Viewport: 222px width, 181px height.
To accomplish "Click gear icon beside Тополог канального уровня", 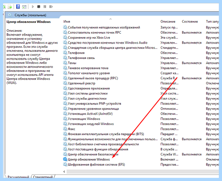I will click(x=65, y=73).
